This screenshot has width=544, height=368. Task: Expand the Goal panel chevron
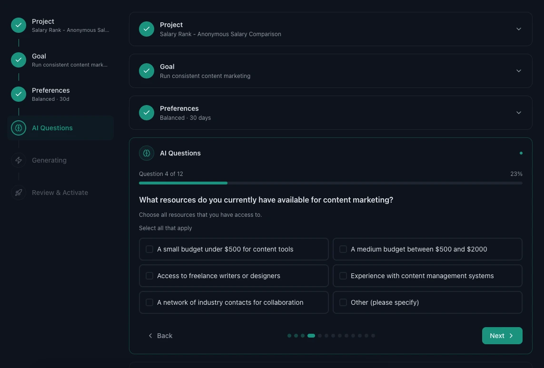click(519, 71)
